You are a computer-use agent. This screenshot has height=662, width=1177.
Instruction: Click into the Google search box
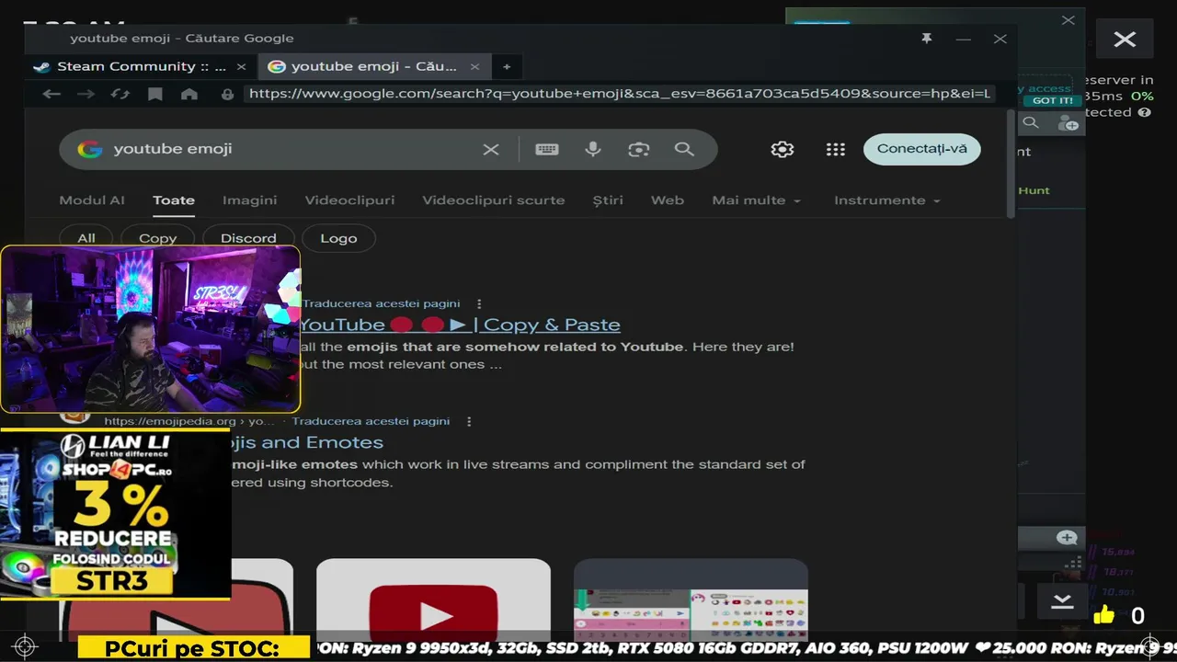coord(290,149)
